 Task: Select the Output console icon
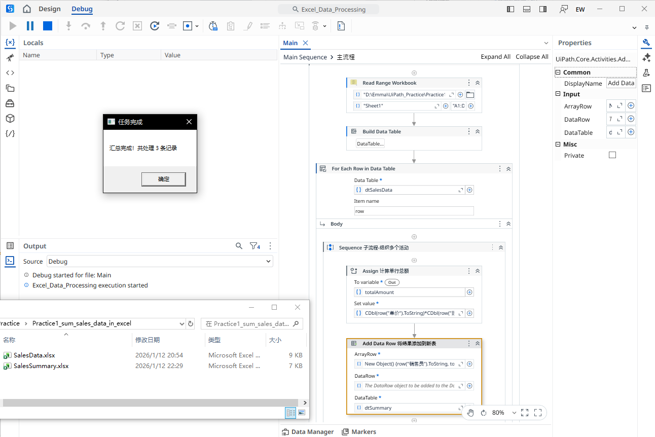[x=10, y=261]
